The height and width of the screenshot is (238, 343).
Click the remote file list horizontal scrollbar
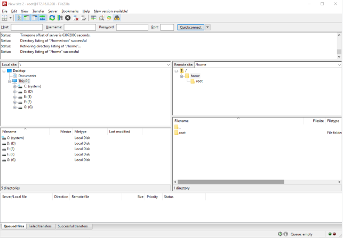[230, 182]
